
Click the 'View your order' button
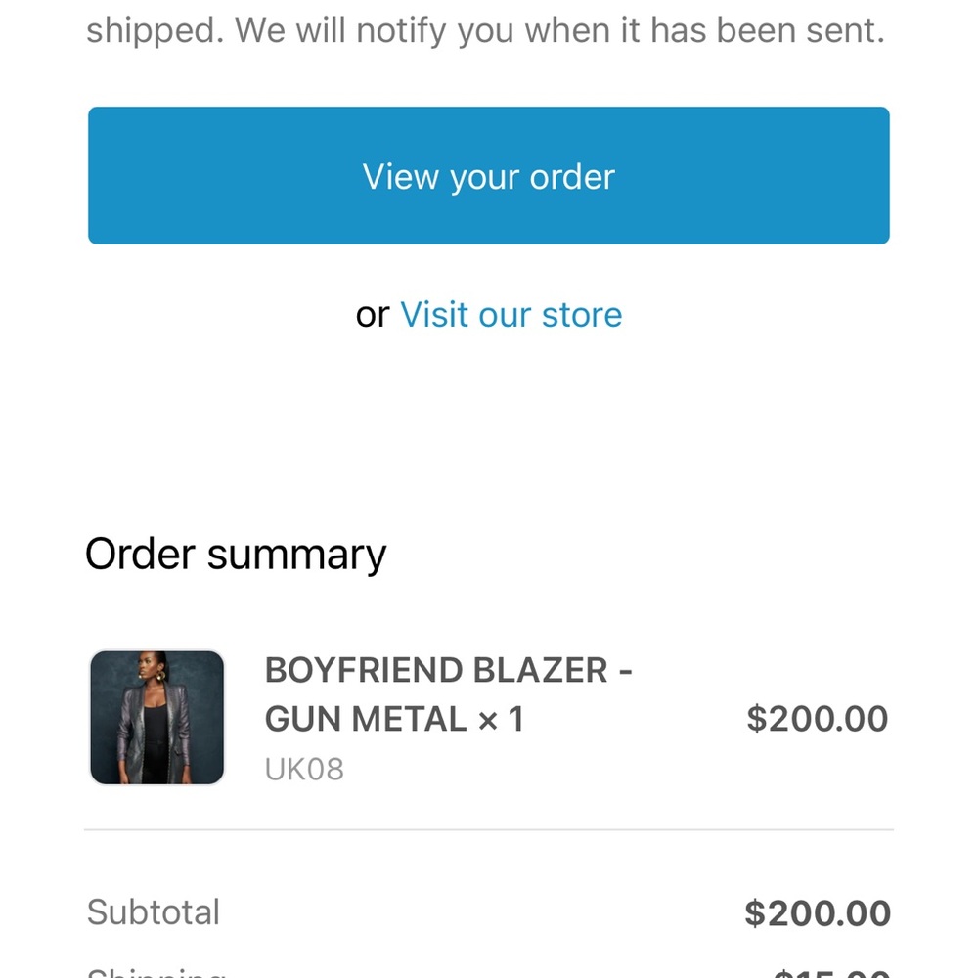(x=489, y=174)
